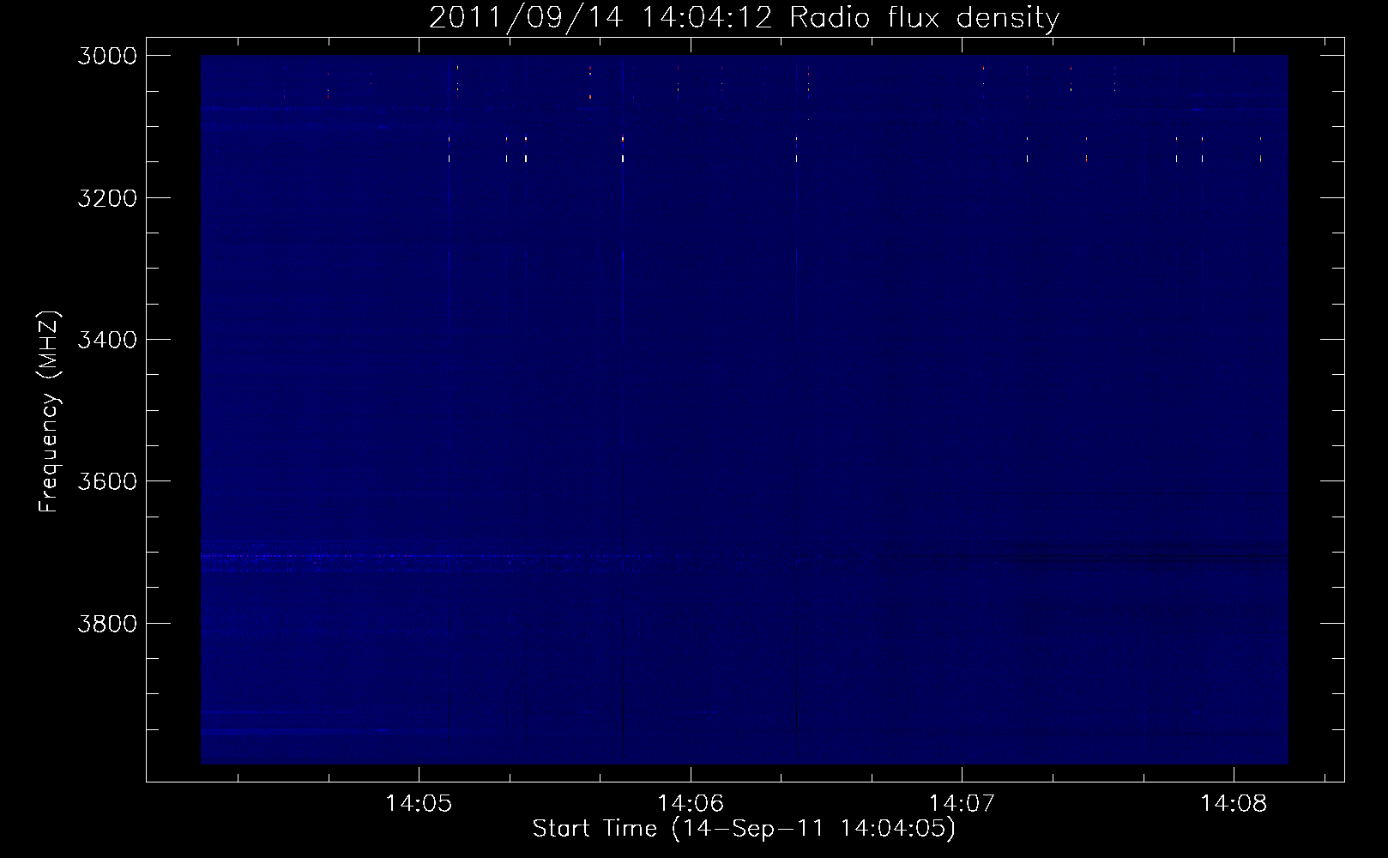Click the "Frequency (MHZ)" axis label

tap(49, 412)
